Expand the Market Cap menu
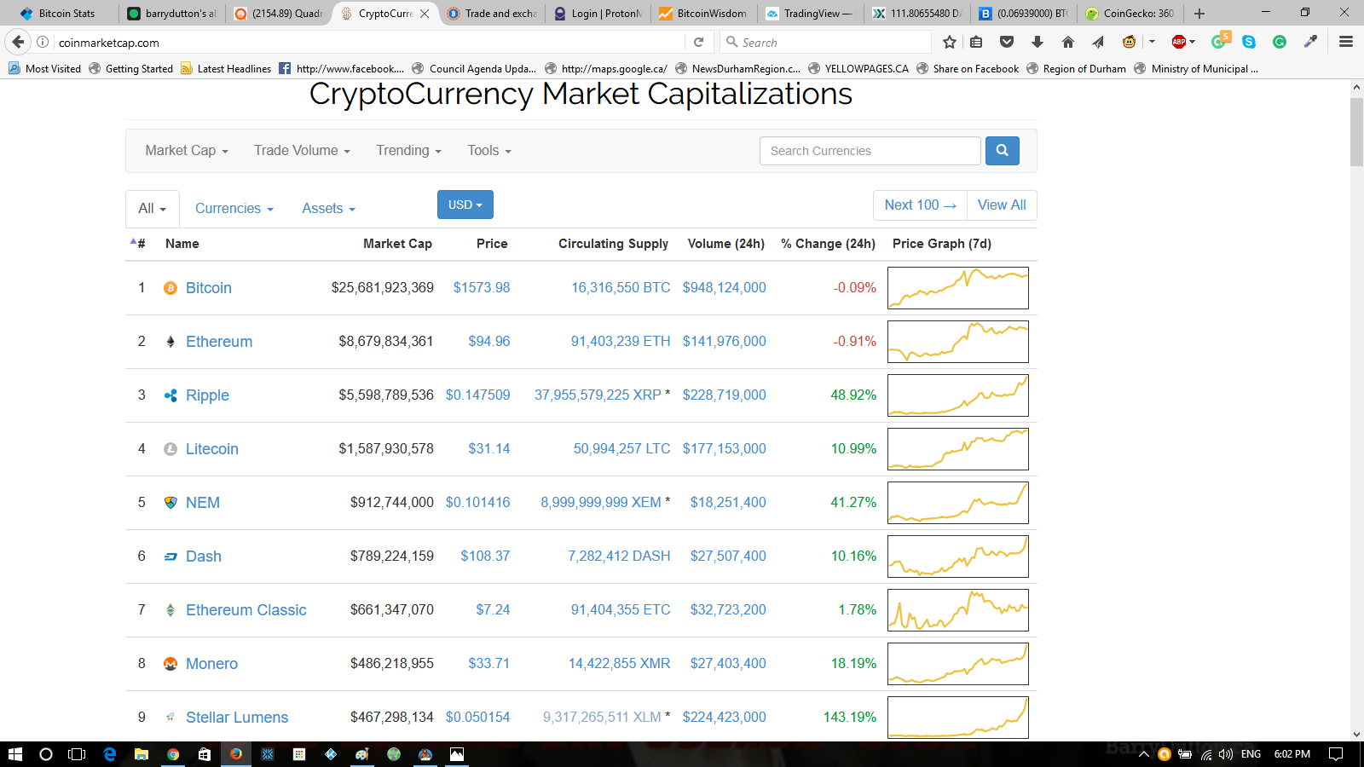This screenshot has height=767, width=1364. coord(187,151)
